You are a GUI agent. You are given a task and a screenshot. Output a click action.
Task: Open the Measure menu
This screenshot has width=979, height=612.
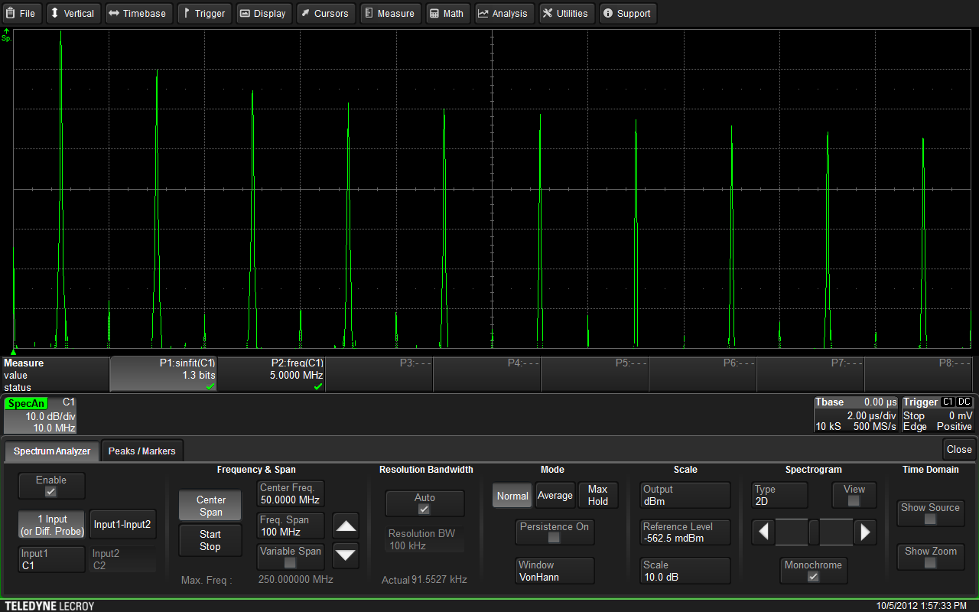[x=389, y=13]
